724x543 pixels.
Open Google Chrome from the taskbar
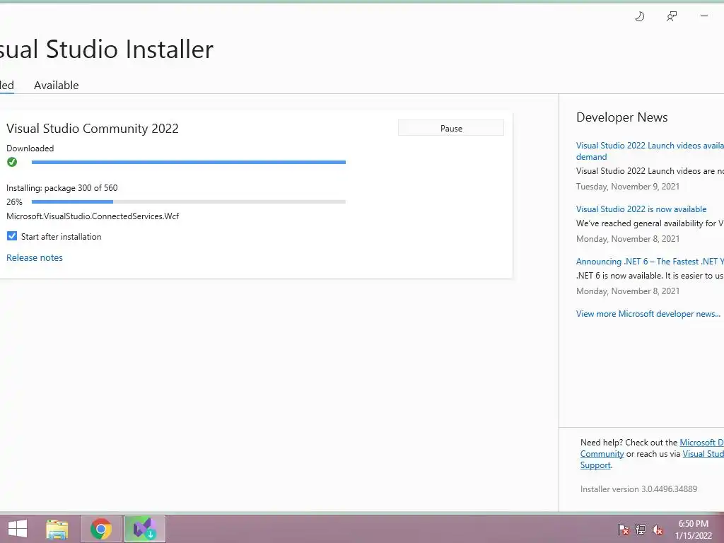(101, 529)
